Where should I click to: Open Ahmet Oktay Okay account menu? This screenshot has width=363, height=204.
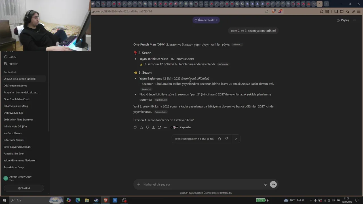(x=24, y=178)
